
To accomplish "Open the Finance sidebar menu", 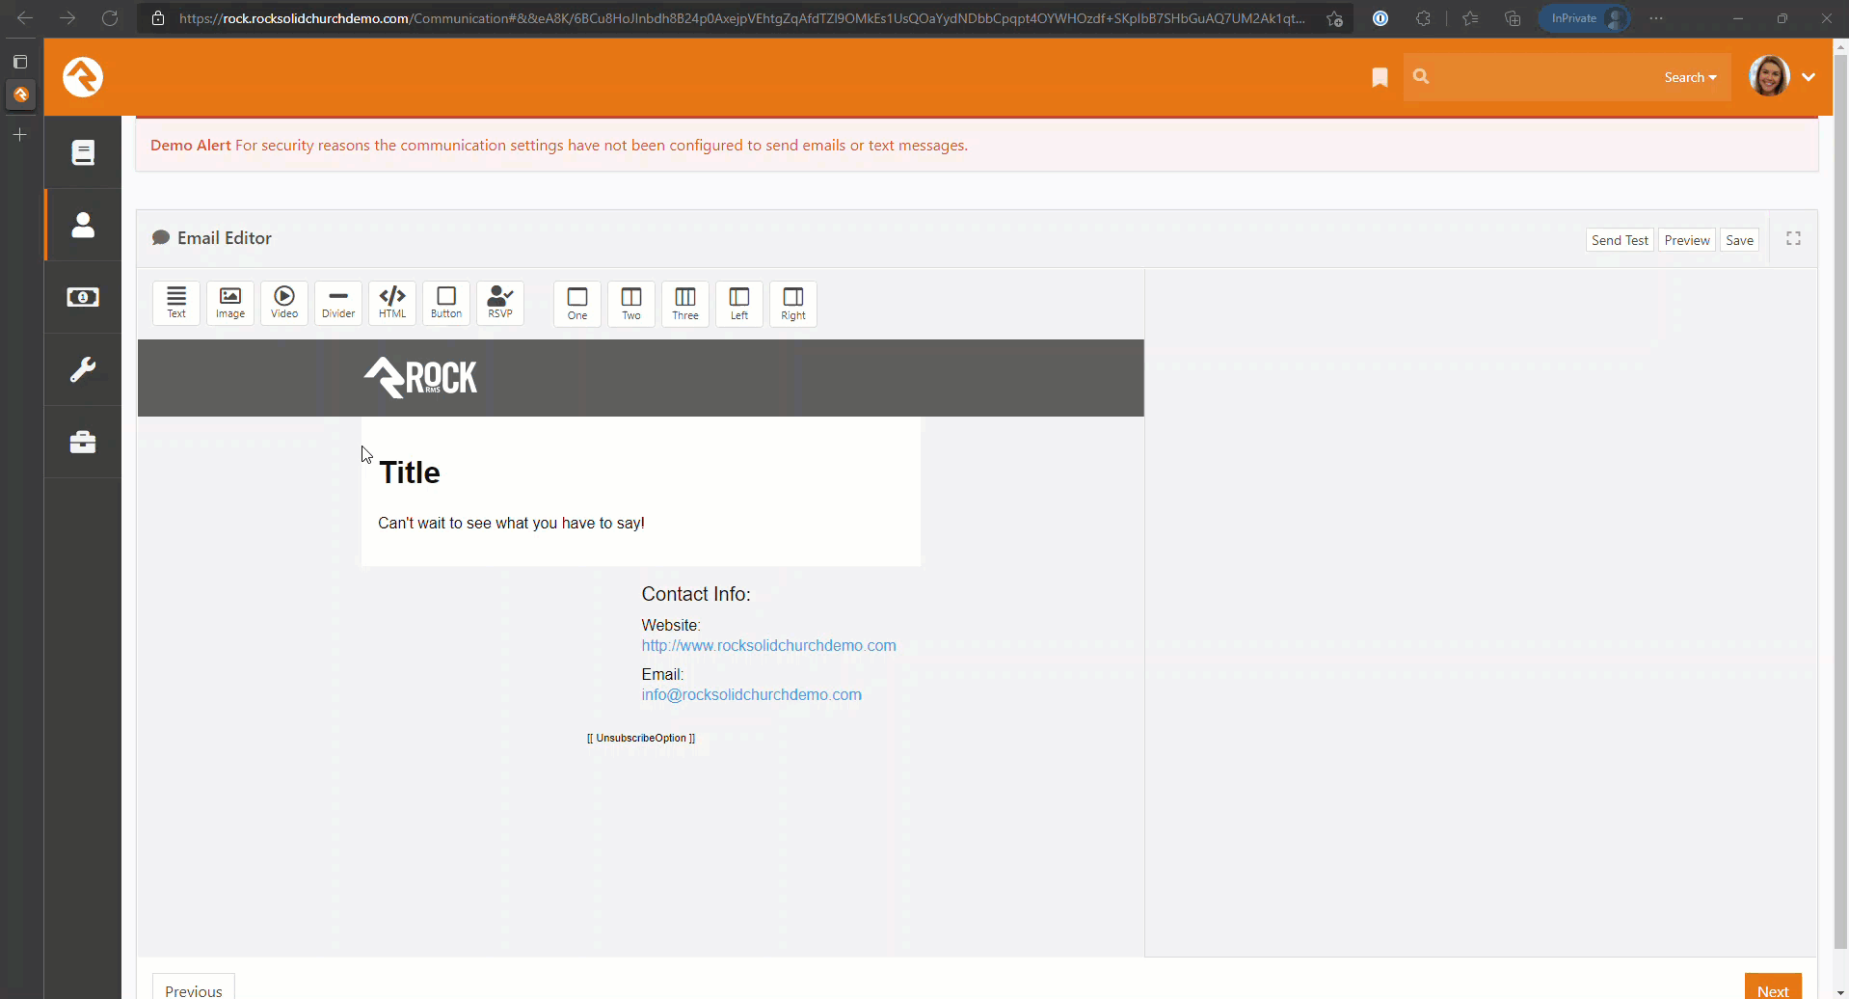I will 83,297.
